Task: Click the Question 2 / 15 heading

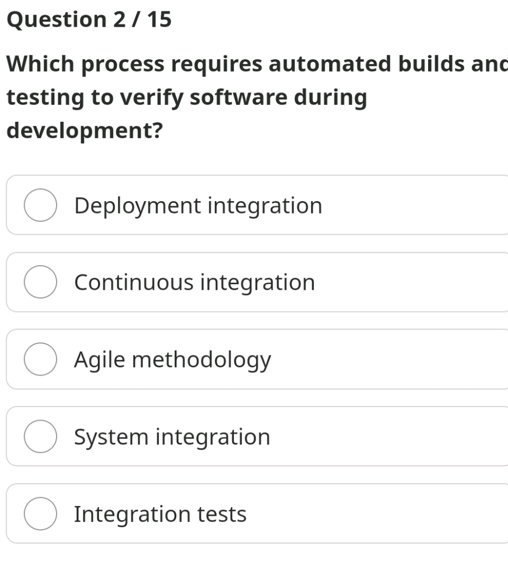Action: 87,19
